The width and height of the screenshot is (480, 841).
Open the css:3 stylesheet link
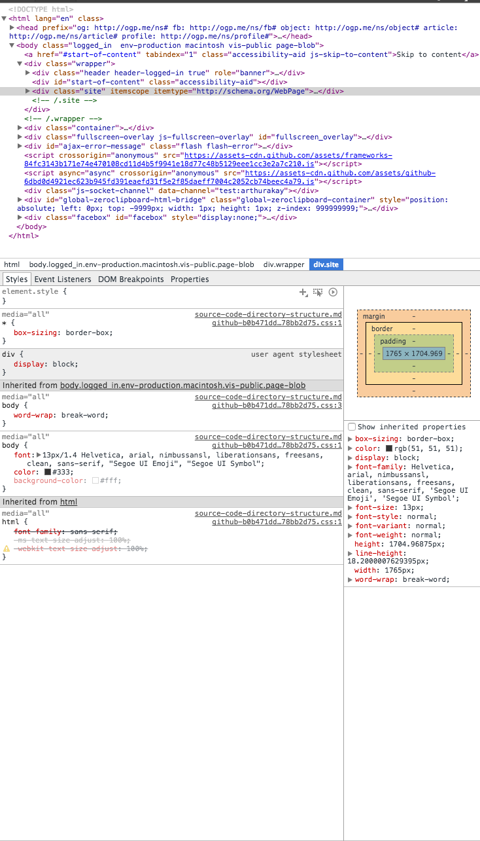[x=277, y=406]
